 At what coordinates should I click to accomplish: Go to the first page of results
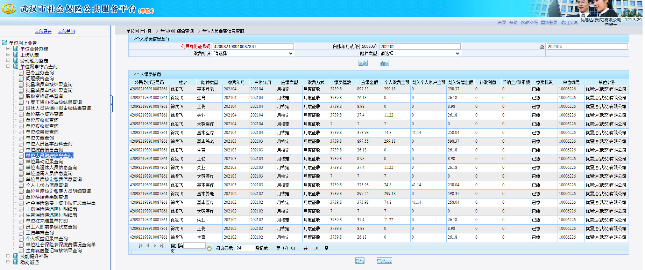click(141, 246)
